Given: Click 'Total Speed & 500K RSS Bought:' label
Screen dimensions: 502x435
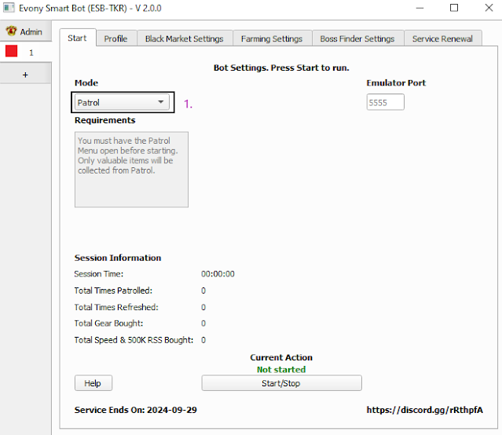Looking at the screenshot, I should coord(134,340).
